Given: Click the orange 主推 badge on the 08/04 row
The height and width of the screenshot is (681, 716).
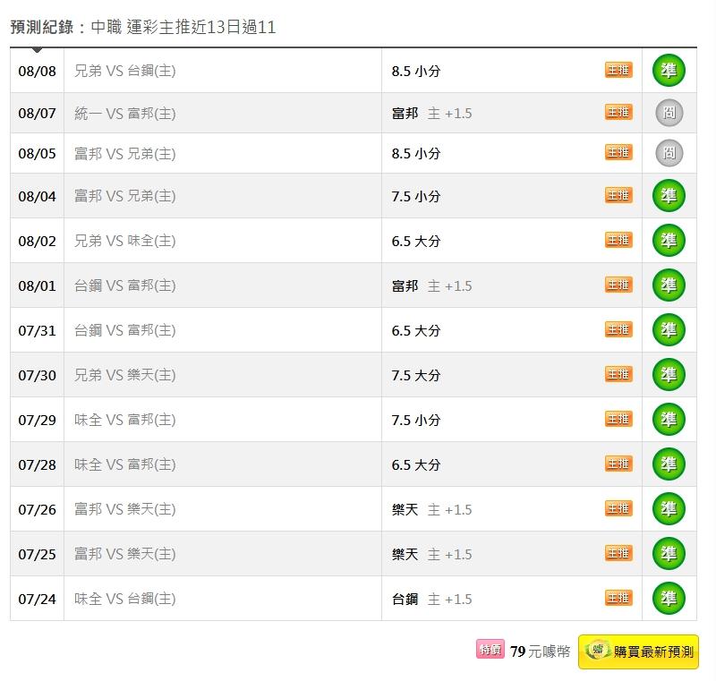Looking at the screenshot, I should [x=618, y=195].
